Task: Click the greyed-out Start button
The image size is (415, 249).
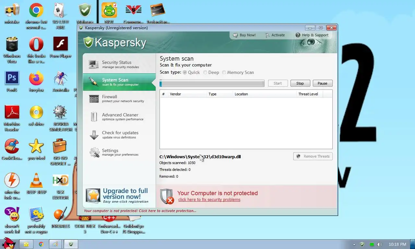Action: click(x=278, y=83)
